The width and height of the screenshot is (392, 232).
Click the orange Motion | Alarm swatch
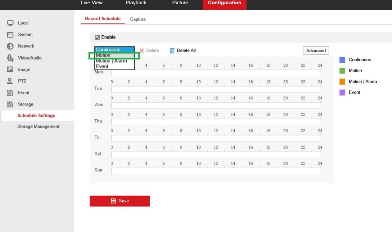[342, 81]
